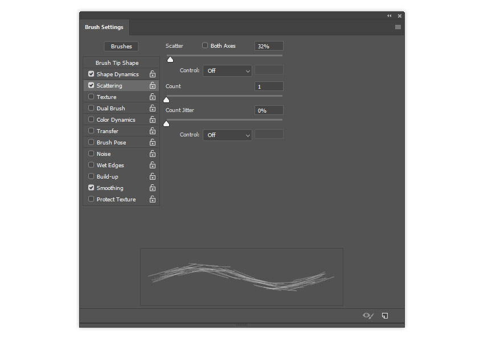The height and width of the screenshot is (339, 484).
Task: Toggle the lock icon for Texture
Action: tap(153, 97)
